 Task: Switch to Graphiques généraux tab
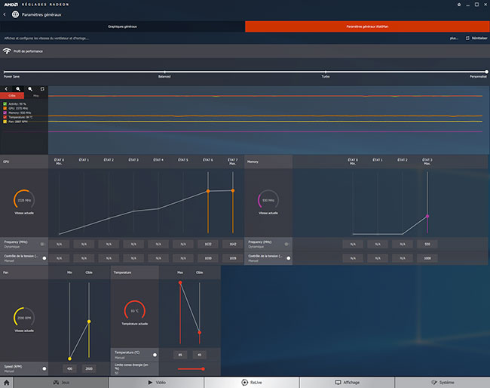(x=122, y=26)
